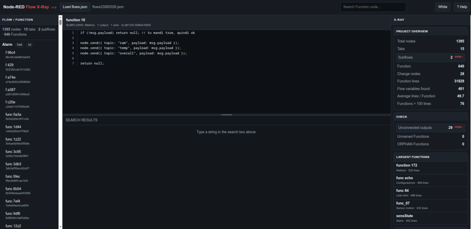Select func 0a3a in the list

[x=30, y=116]
